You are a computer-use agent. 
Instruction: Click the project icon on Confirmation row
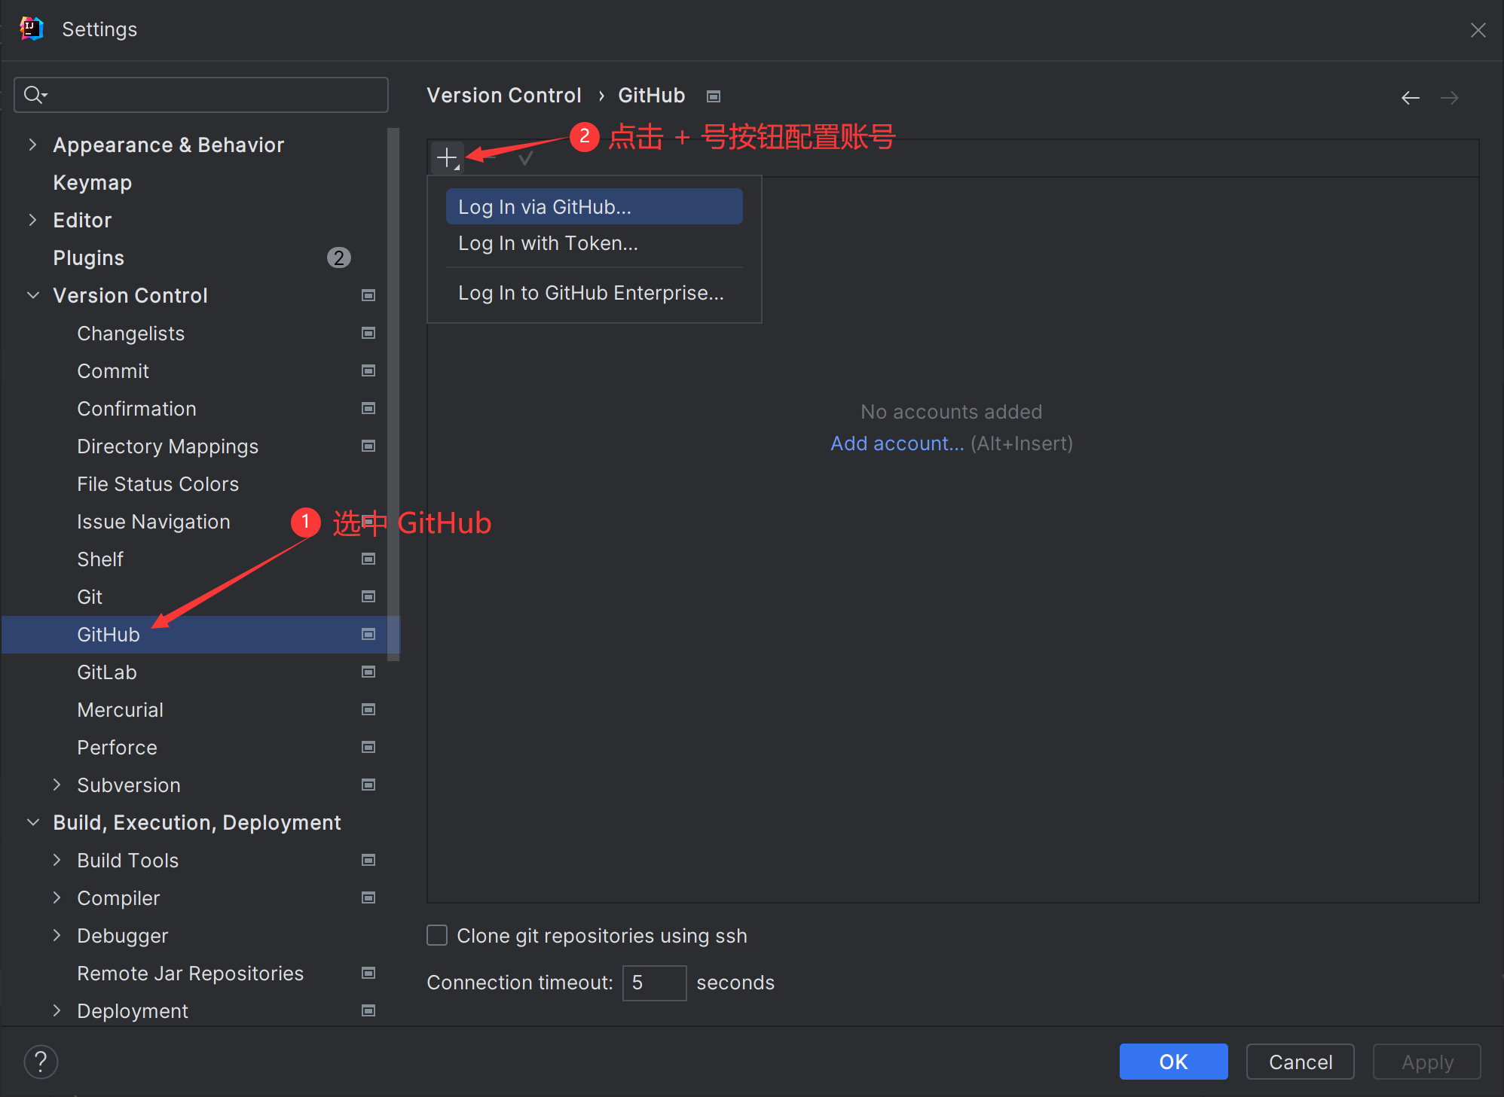click(x=368, y=408)
